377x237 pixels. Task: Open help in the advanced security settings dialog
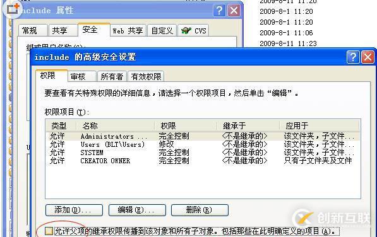pyautogui.click(x=353, y=57)
